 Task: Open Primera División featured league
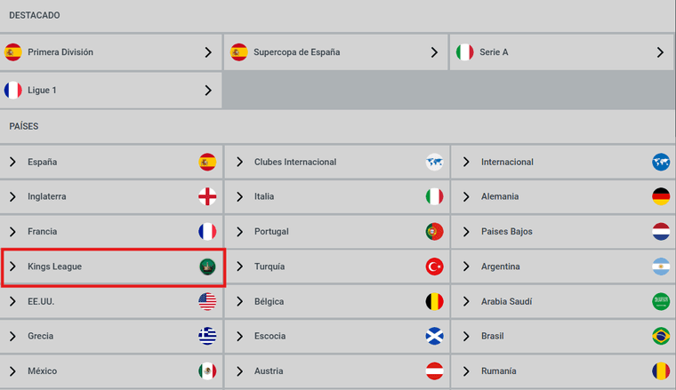[111, 52]
